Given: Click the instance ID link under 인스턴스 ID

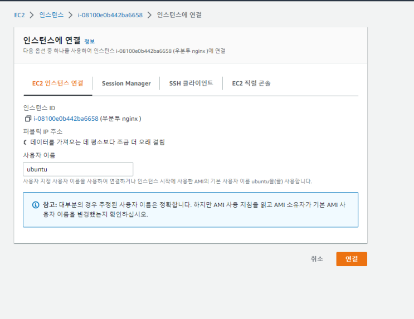Looking at the screenshot, I should pyautogui.click(x=66, y=119).
